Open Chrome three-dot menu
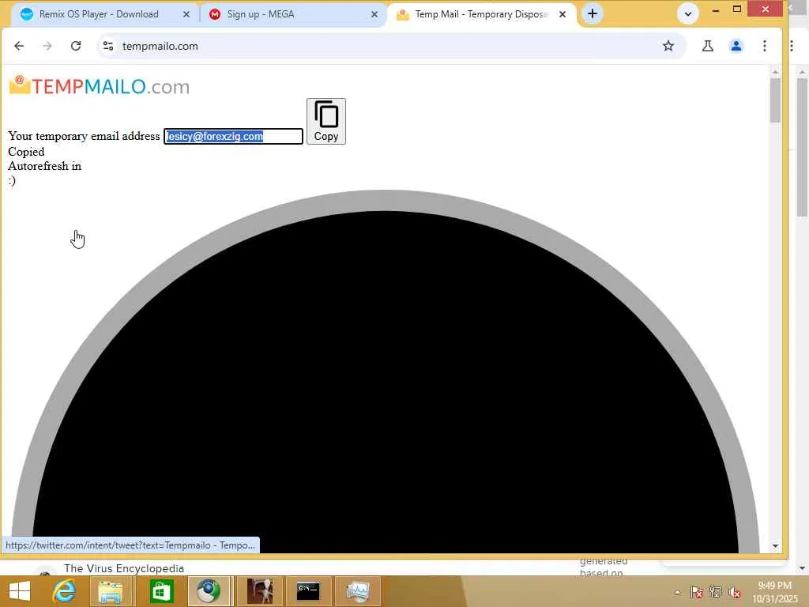The image size is (809, 607). (765, 46)
